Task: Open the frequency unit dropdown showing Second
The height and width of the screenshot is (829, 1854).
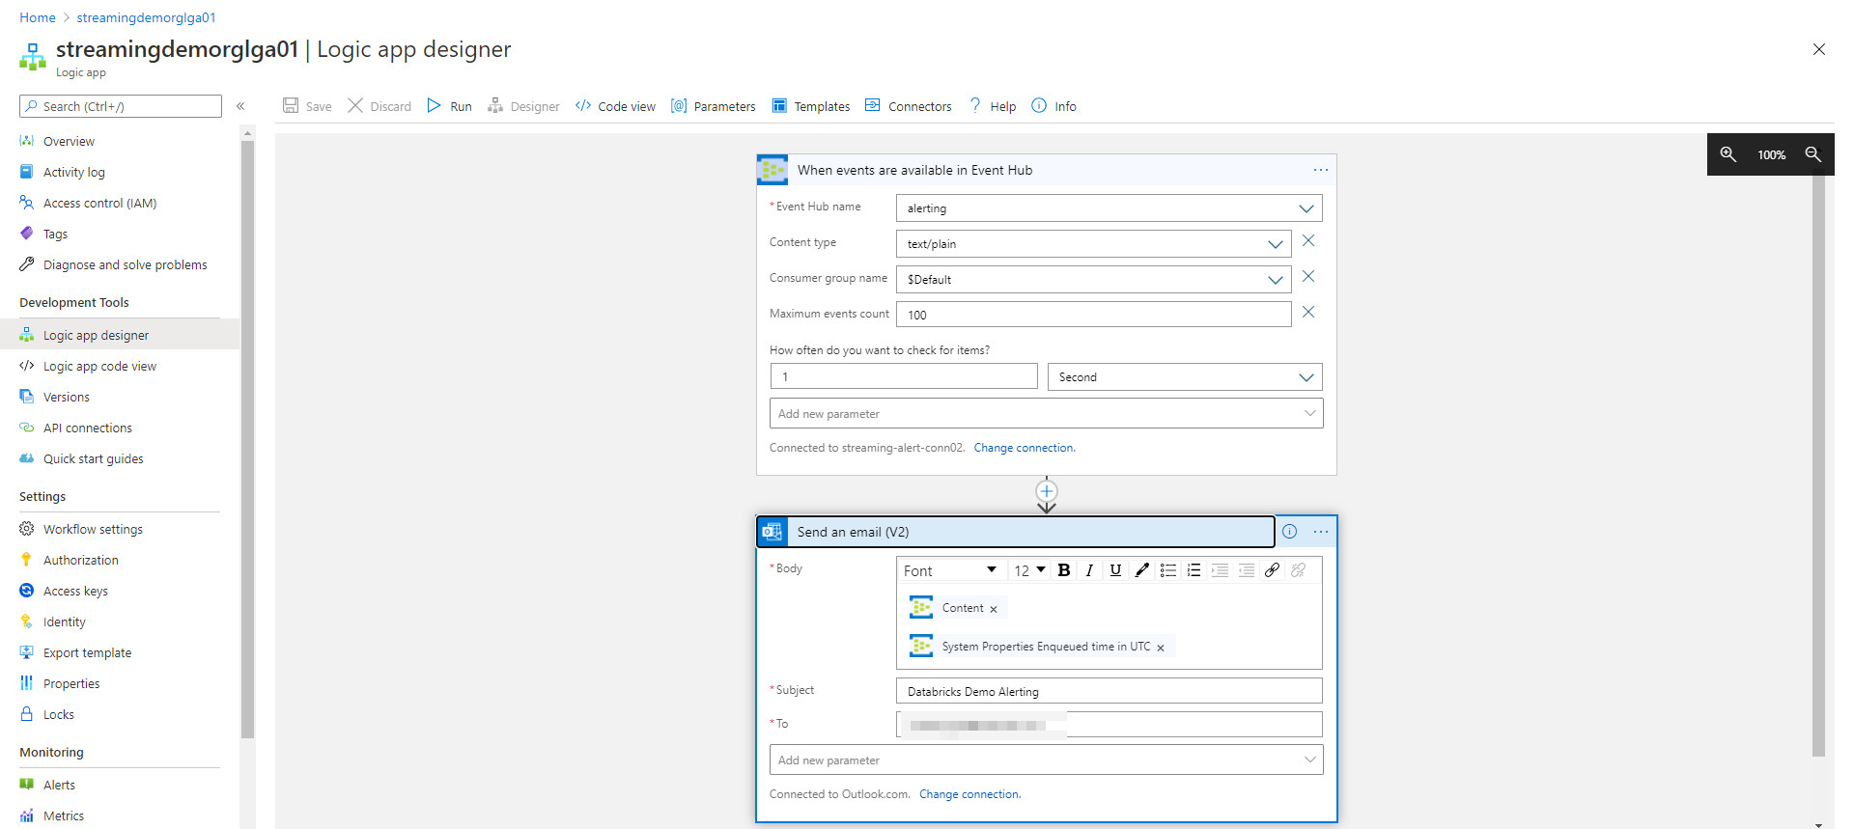Action: pos(1185,377)
